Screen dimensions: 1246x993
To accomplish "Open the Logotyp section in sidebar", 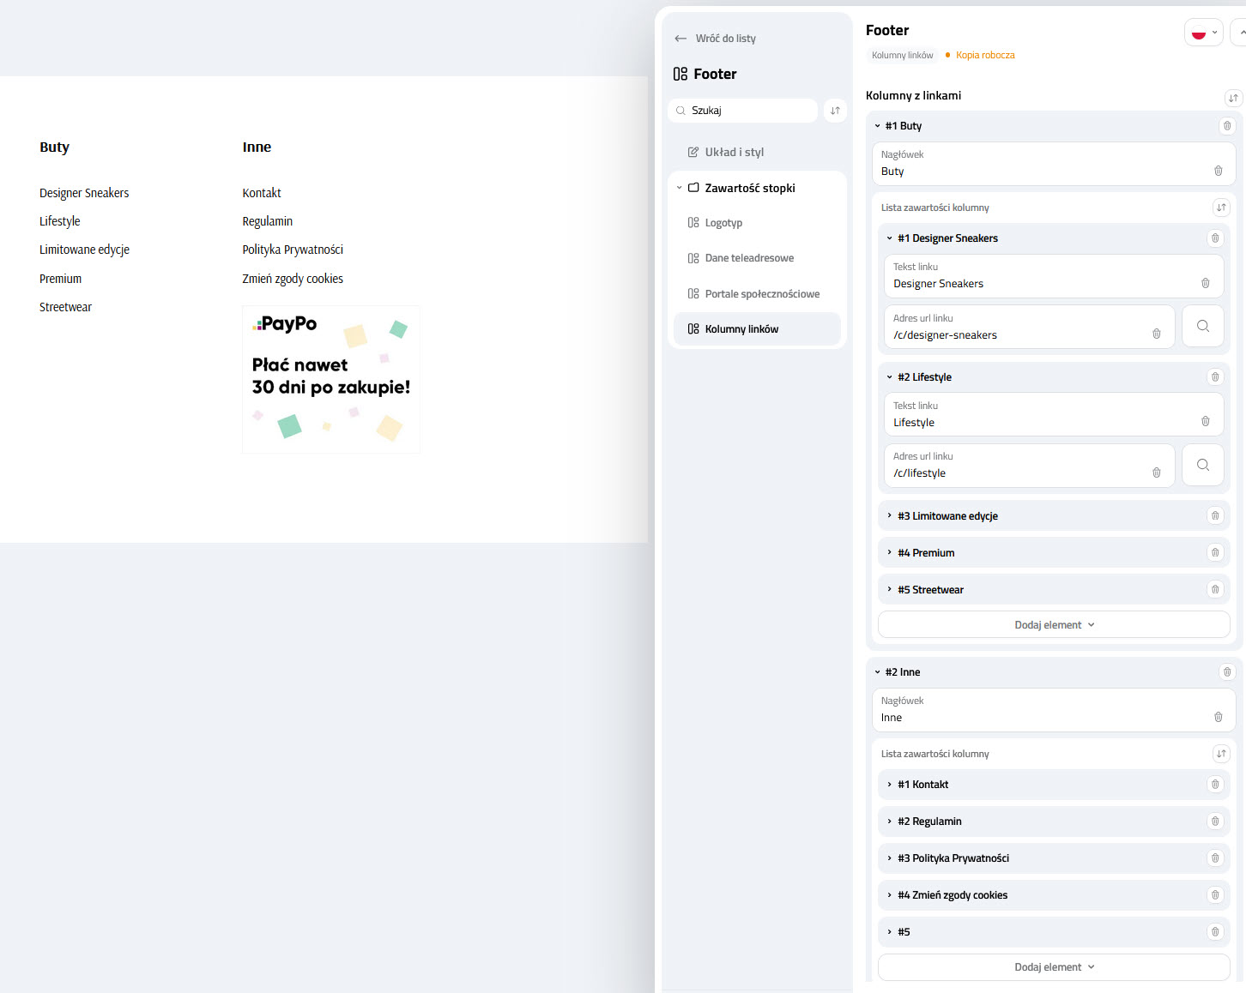I will [x=723, y=223].
